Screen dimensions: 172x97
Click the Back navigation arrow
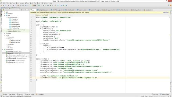point(26,5)
